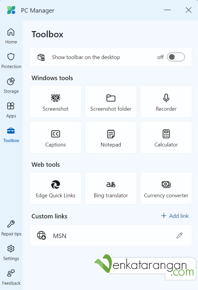Viewport: 198px width, 290px height.
Task: Open the Screenshot folder tile
Action: tap(111, 101)
